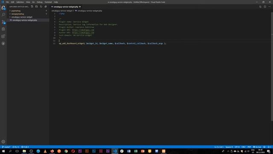Click the $callback_args argument on line 12
Viewport: 273px width, 154px height.
click(155, 44)
